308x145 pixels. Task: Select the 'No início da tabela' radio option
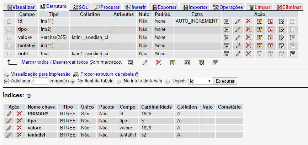coord(119,81)
